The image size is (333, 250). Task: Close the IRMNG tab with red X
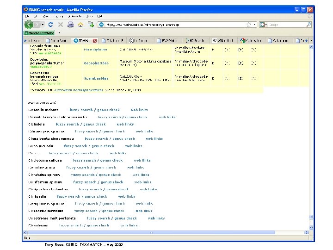[95, 41]
